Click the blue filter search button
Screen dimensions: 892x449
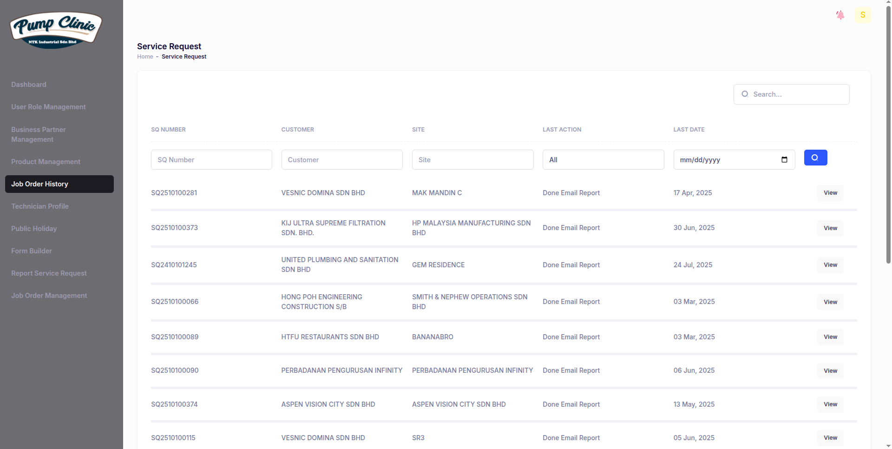(x=815, y=158)
